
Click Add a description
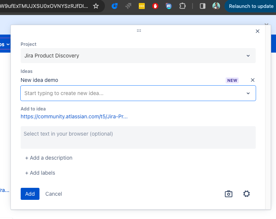click(49, 158)
